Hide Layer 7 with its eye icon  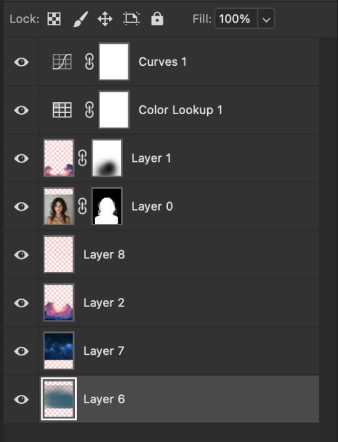coord(21,351)
